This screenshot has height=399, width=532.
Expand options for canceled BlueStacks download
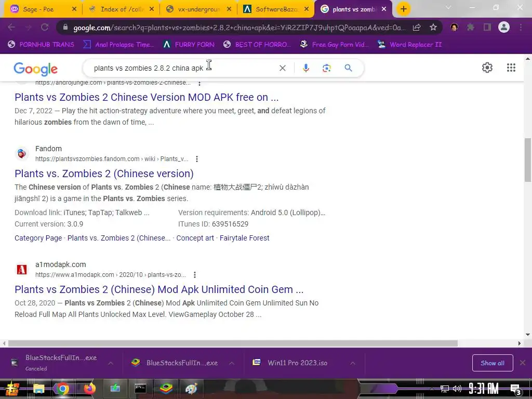pos(111,363)
